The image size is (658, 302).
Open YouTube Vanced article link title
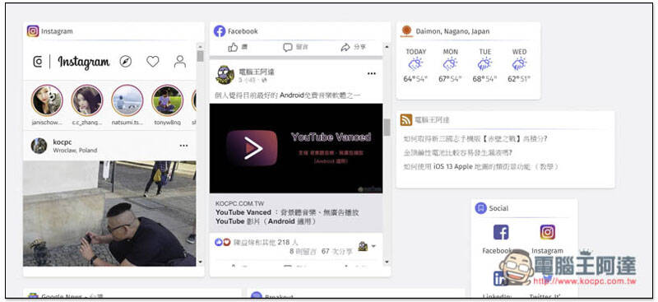pos(287,216)
